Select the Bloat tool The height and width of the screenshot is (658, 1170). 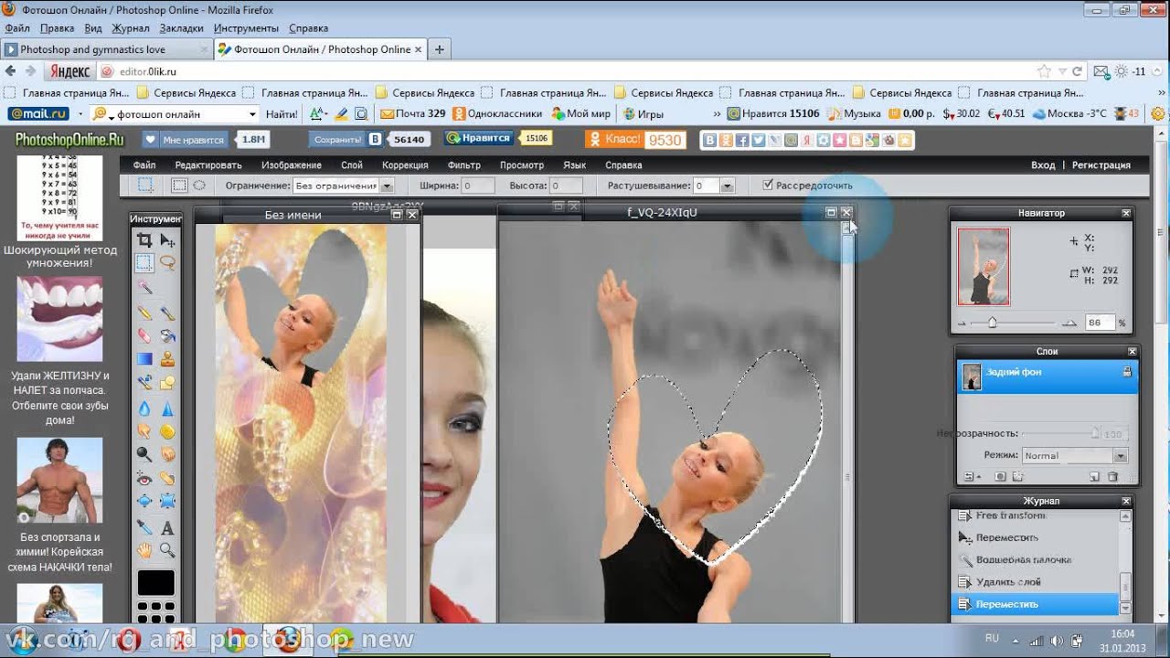pyautogui.click(x=144, y=500)
